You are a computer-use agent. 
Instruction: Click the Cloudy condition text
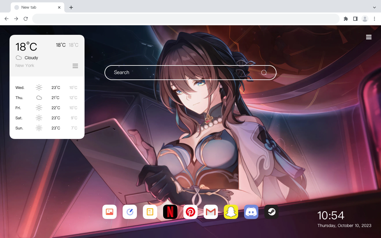click(x=31, y=58)
